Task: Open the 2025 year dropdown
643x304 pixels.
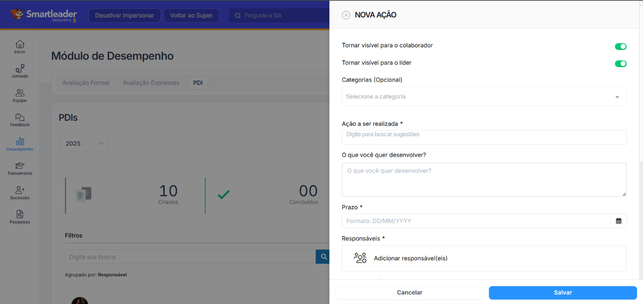Action: (84, 143)
